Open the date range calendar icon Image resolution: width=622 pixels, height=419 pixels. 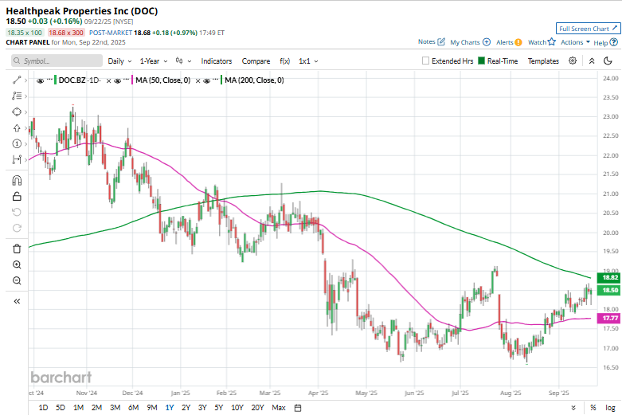click(x=298, y=408)
